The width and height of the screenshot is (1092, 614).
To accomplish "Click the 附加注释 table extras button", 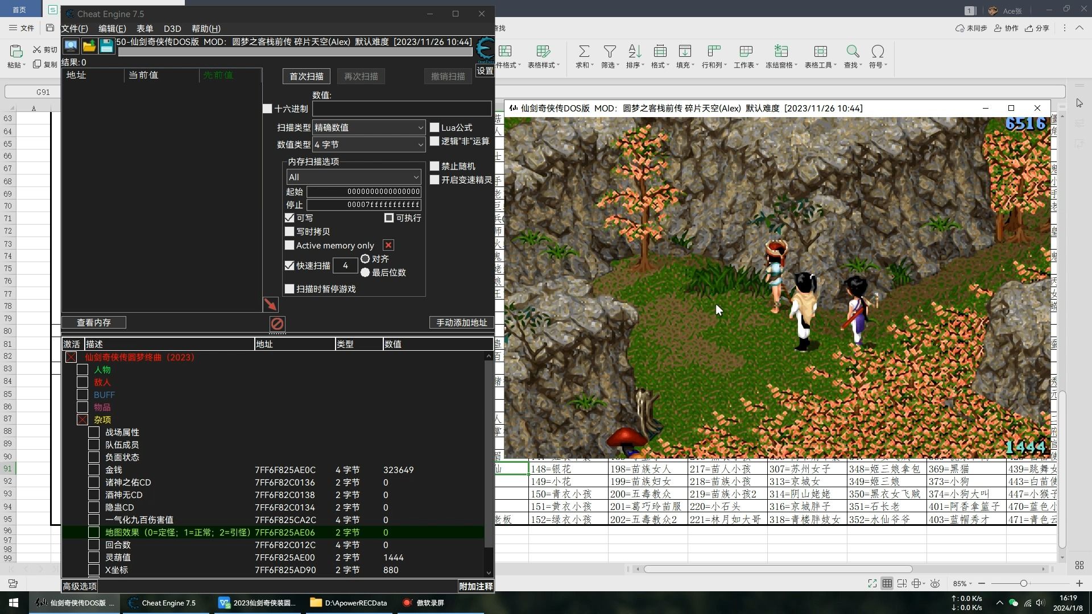I will click(x=475, y=586).
